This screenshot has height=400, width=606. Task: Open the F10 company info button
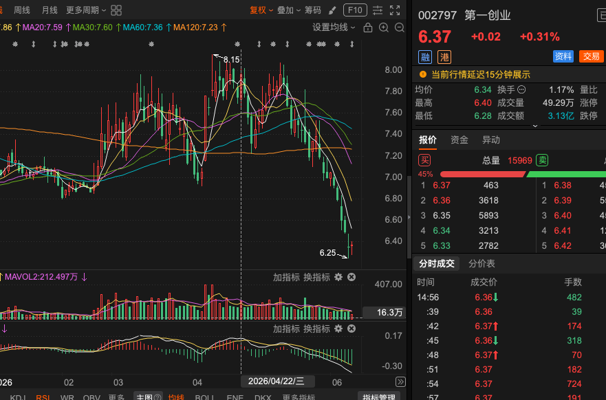[x=355, y=10]
